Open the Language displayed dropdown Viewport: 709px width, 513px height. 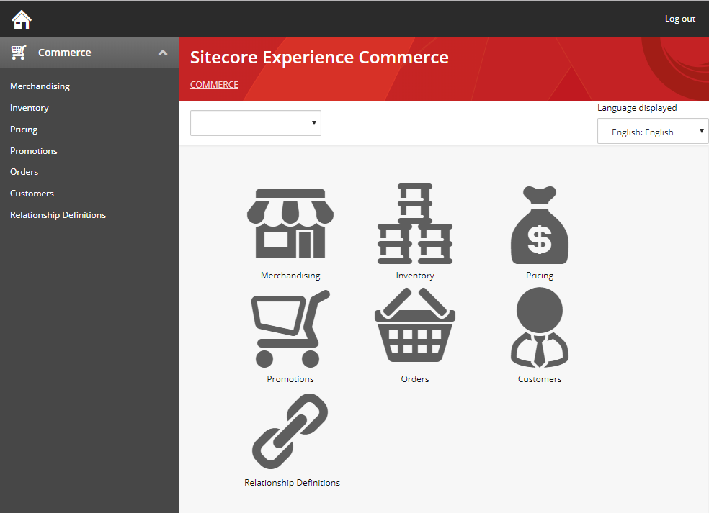coord(652,131)
